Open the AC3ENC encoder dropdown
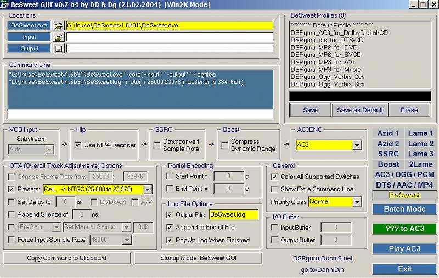The image size is (439, 278). [x=357, y=145]
